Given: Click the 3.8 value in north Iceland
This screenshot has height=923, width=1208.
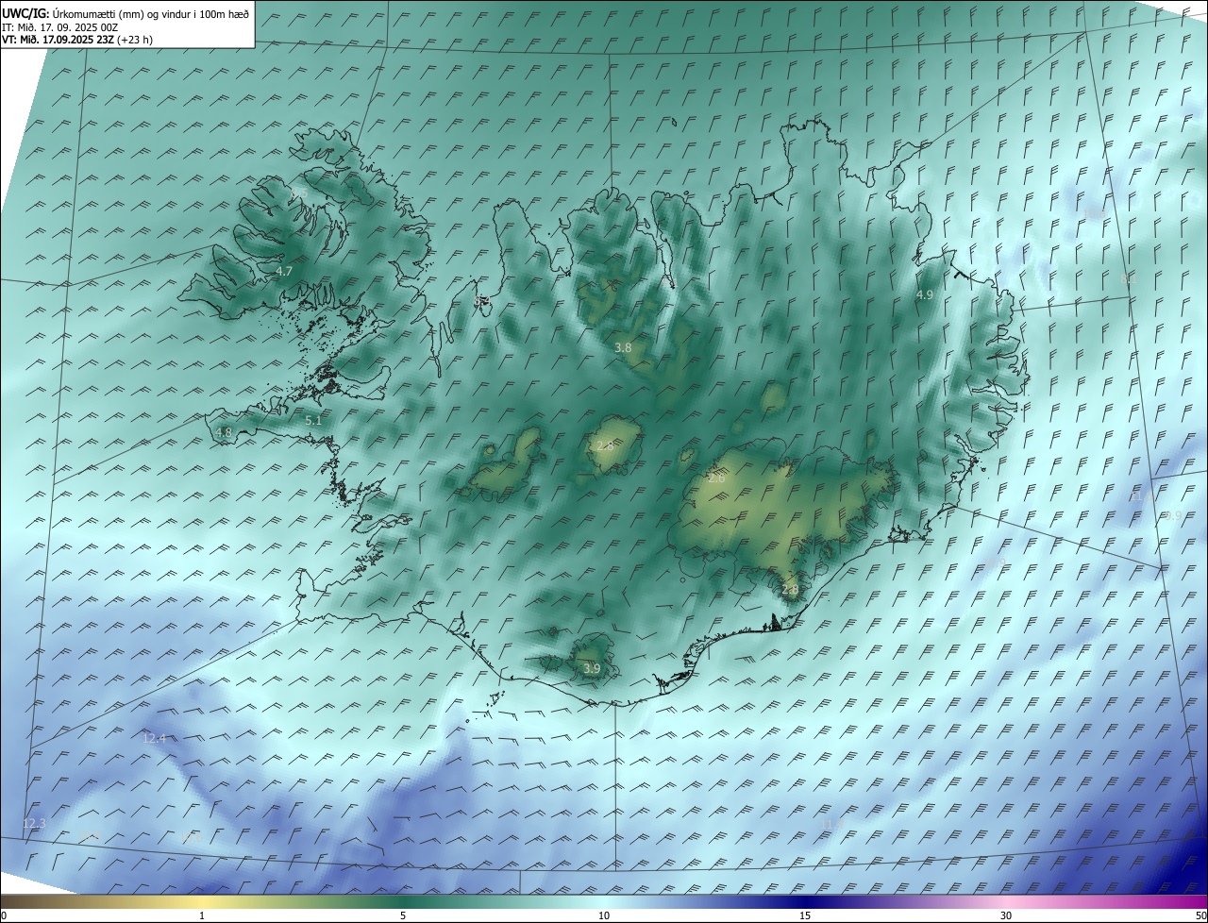Looking at the screenshot, I should 623,348.
